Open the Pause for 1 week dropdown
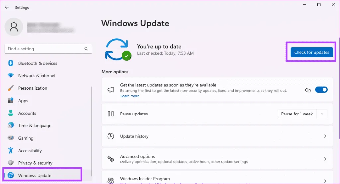The width and height of the screenshot is (340, 184). (x=302, y=114)
